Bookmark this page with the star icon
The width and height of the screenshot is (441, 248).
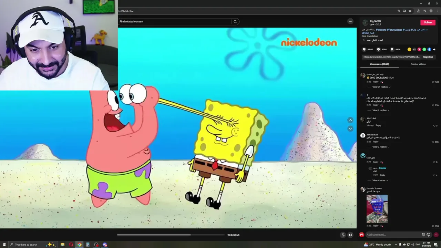[410, 11]
